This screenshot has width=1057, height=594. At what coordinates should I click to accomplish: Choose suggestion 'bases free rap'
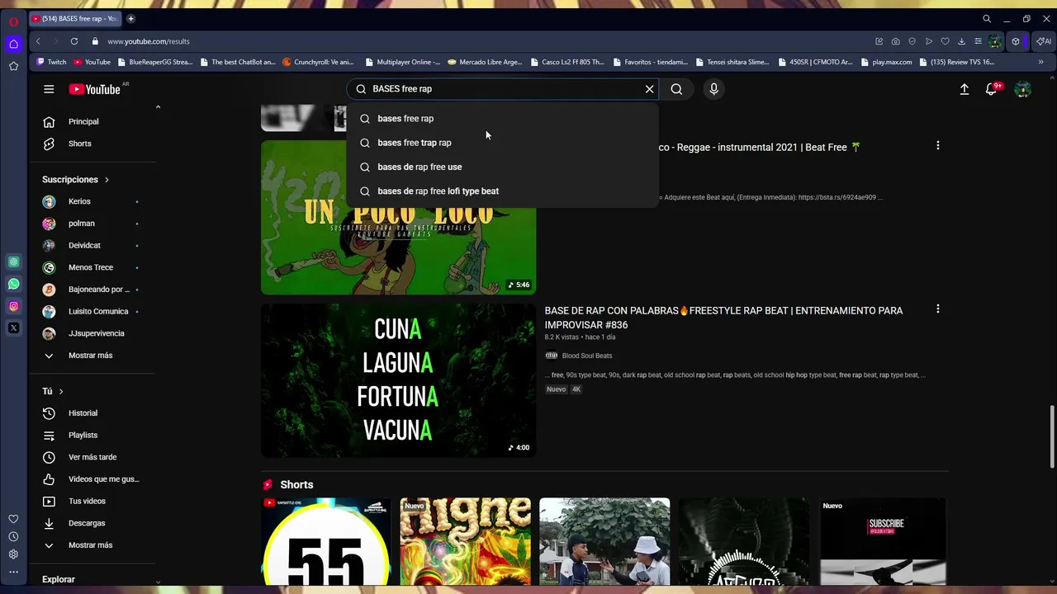[x=502, y=119]
